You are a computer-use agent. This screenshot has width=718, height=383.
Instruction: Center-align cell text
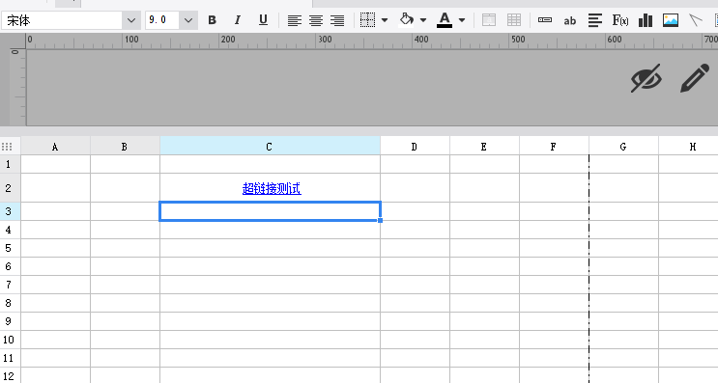[316, 20]
